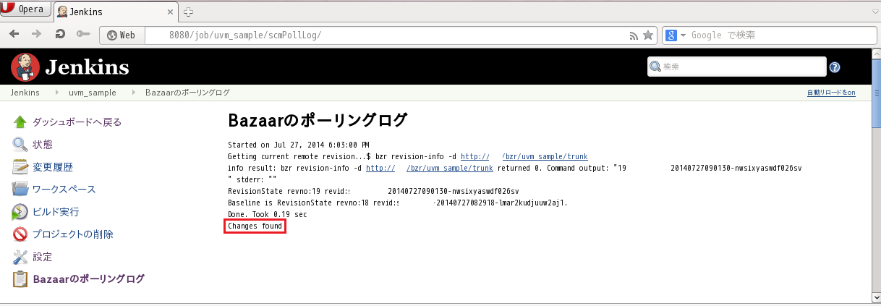Click 'RevisionState revno:19' line
Image resolution: width=881 pixels, height=306 pixels.
[373, 191]
